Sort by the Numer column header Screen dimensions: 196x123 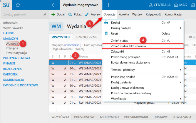coord(84,57)
